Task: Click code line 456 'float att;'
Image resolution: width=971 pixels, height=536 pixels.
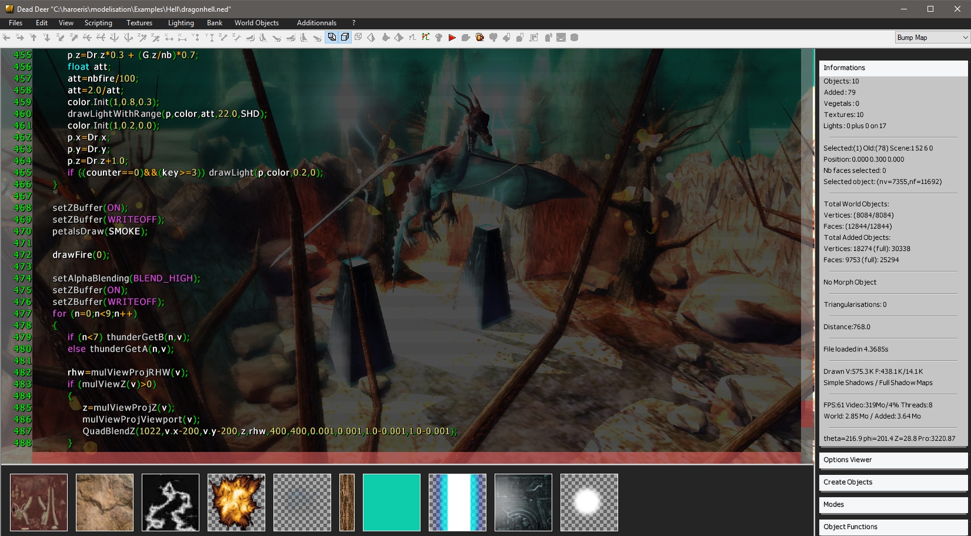Action: click(x=89, y=66)
